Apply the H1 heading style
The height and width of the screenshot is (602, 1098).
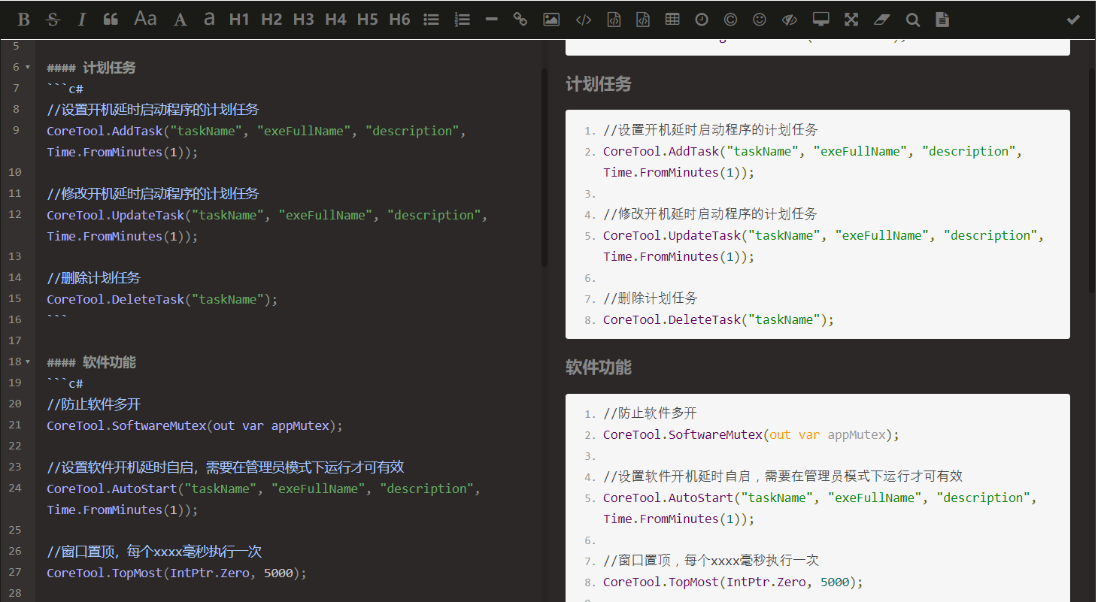point(239,19)
